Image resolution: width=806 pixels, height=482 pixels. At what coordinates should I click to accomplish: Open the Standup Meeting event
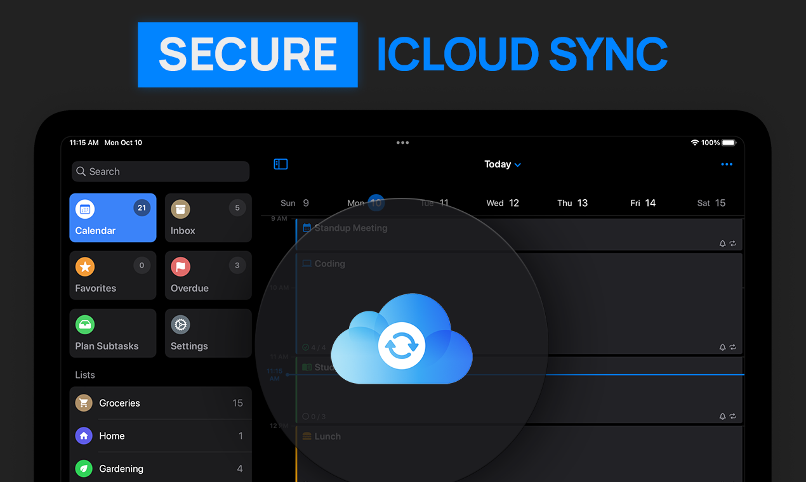click(x=519, y=234)
